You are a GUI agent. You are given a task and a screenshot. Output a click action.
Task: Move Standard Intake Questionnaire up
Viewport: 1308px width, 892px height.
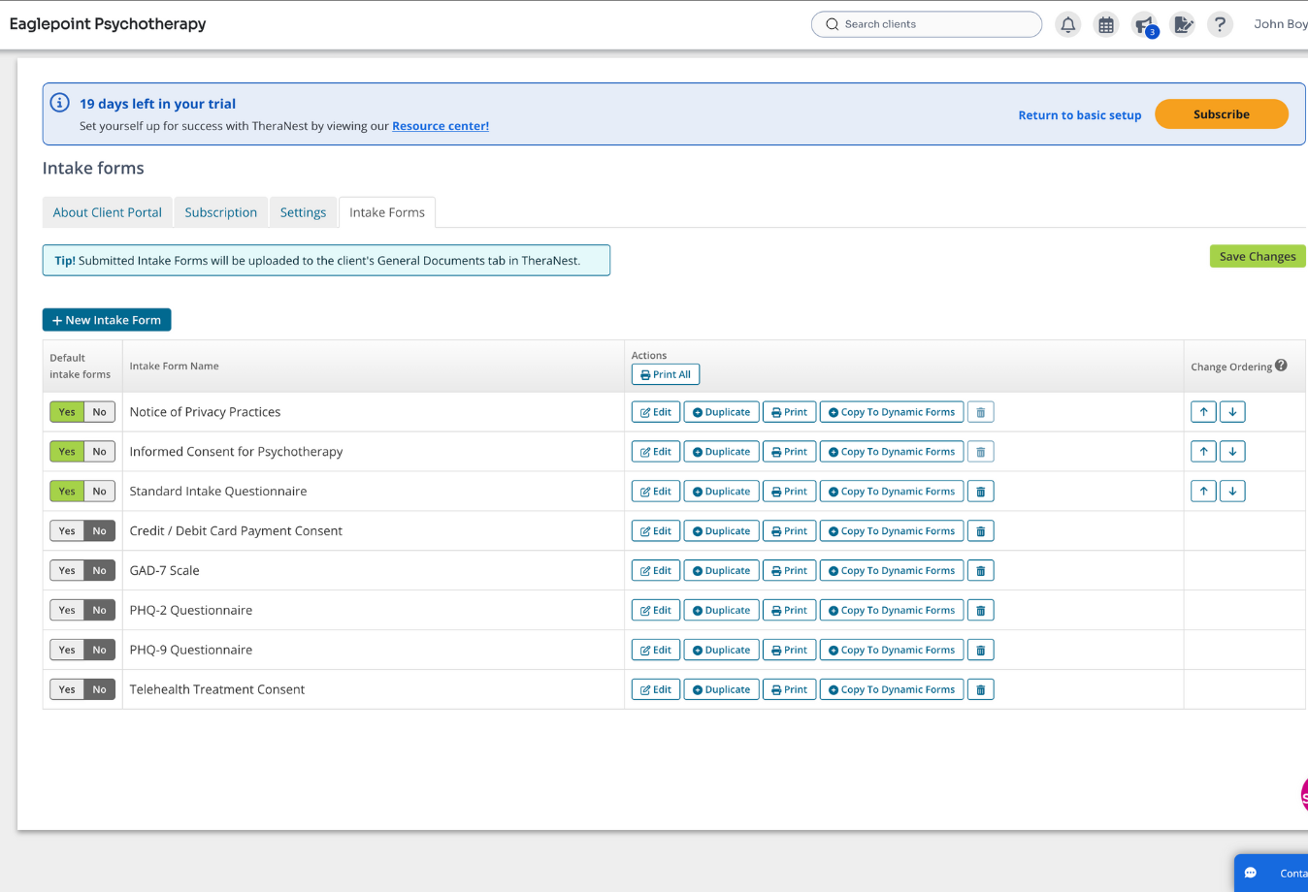pyautogui.click(x=1203, y=492)
